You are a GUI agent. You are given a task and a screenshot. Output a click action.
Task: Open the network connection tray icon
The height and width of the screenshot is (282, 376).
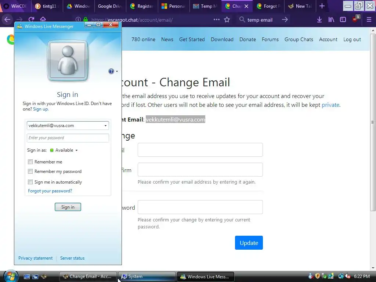coord(341,276)
